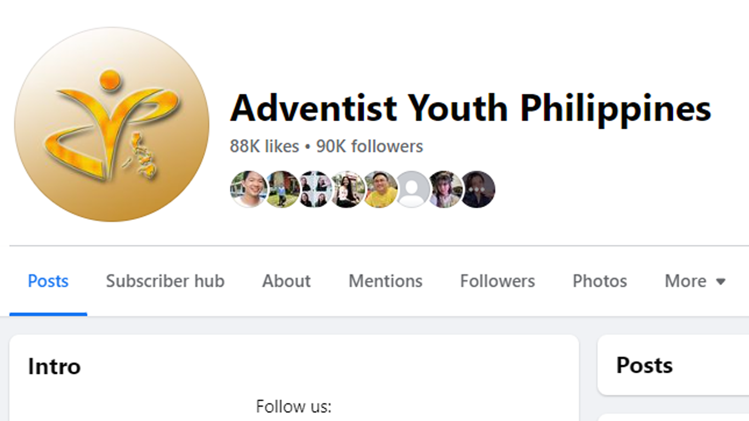Click the smiling man in white shirt avatar
This screenshot has width=749, height=421.
pos(248,189)
